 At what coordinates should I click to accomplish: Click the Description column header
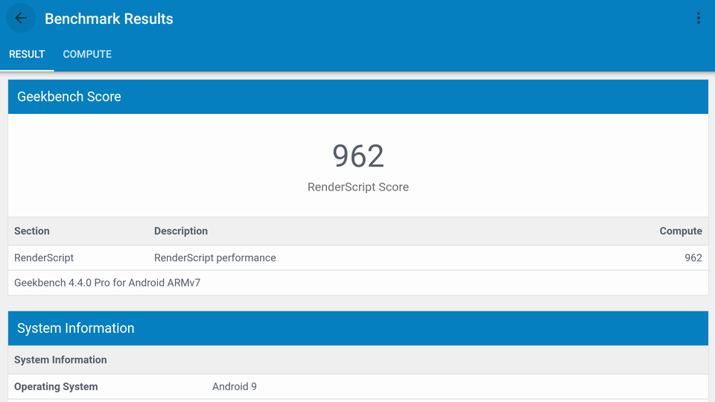pyautogui.click(x=180, y=231)
